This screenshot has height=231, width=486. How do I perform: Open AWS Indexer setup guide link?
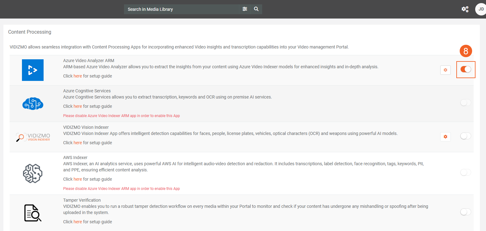click(x=78, y=179)
